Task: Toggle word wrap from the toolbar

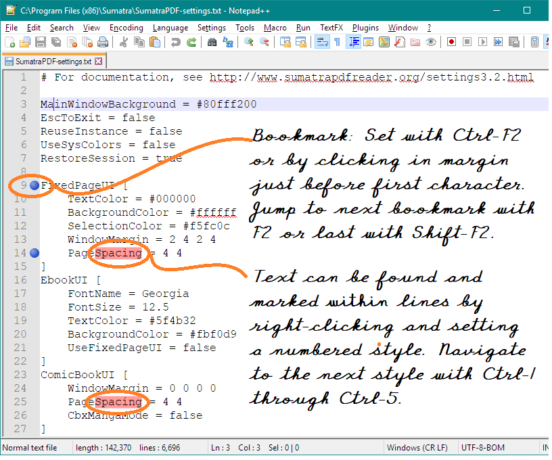Action: (x=321, y=42)
